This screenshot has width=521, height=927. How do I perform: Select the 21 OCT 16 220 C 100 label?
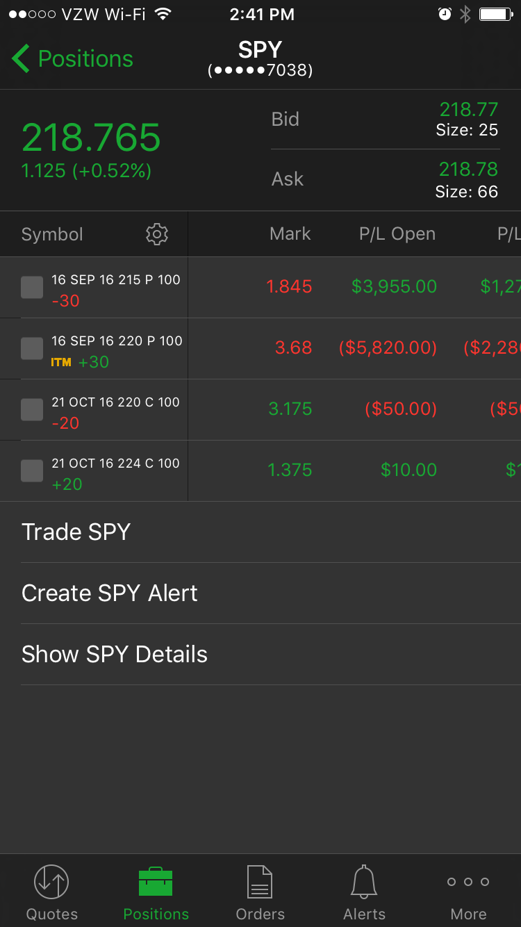[115, 402]
